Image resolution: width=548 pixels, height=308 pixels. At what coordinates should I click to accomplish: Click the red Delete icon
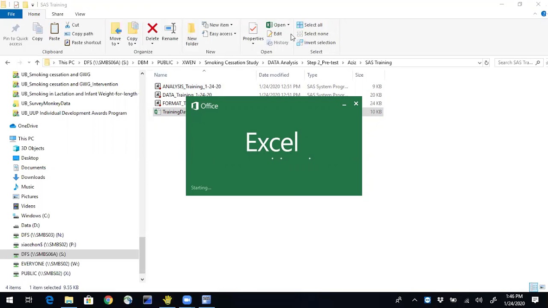[152, 29]
